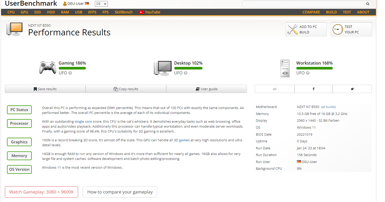385x202 pixels.
Task: Open the COMPARE menu item
Action: point(311,12)
